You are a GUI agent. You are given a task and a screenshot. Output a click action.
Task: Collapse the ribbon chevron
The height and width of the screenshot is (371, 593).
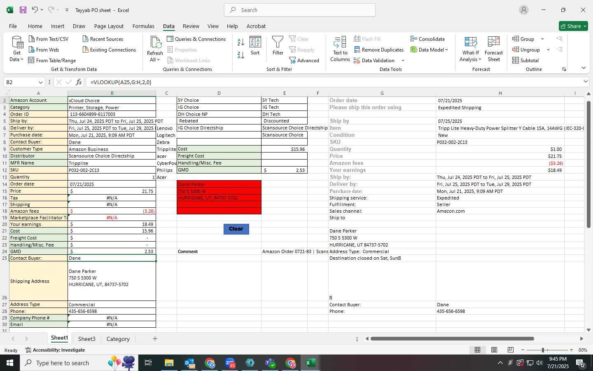(584, 68)
